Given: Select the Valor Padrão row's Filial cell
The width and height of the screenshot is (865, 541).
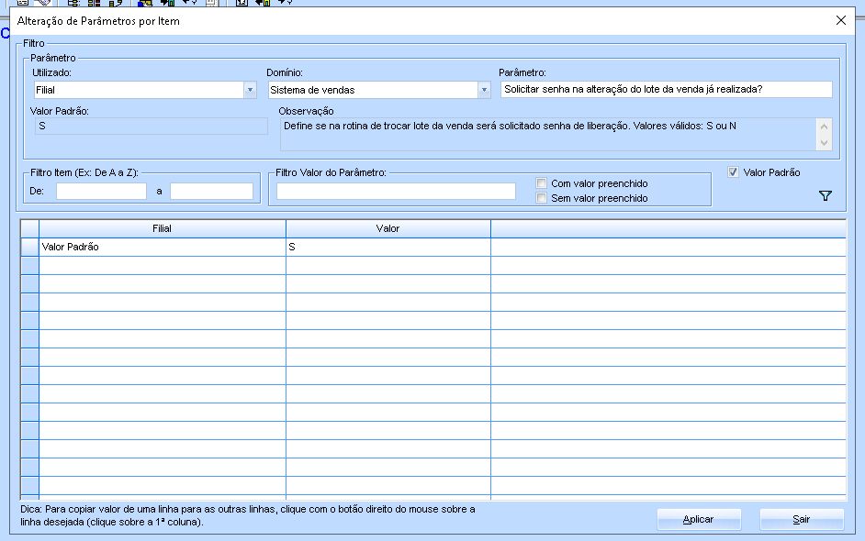Looking at the screenshot, I should pos(162,248).
